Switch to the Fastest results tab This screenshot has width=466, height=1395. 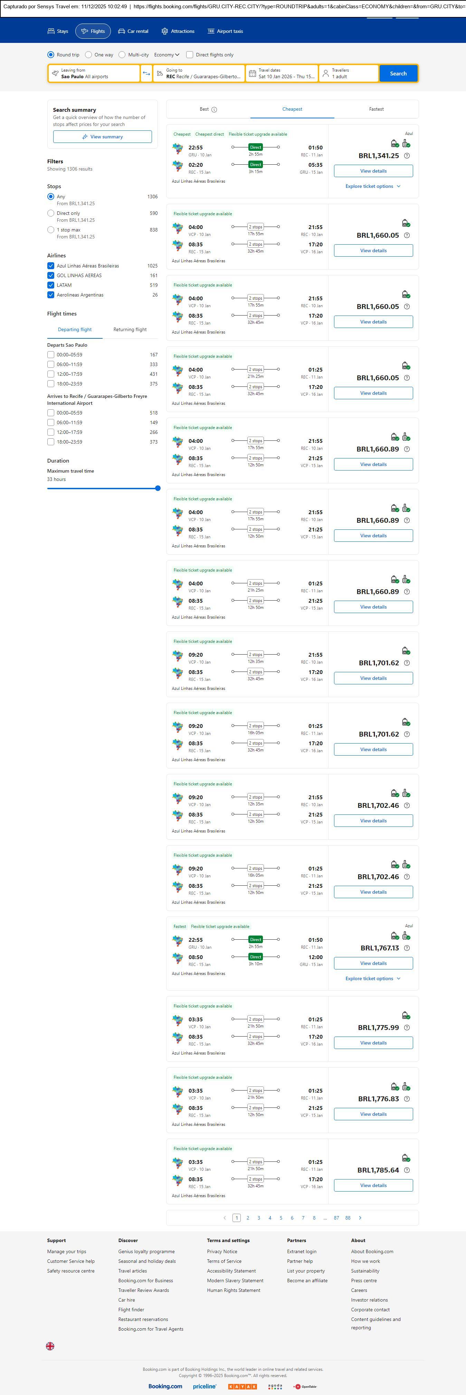click(376, 109)
